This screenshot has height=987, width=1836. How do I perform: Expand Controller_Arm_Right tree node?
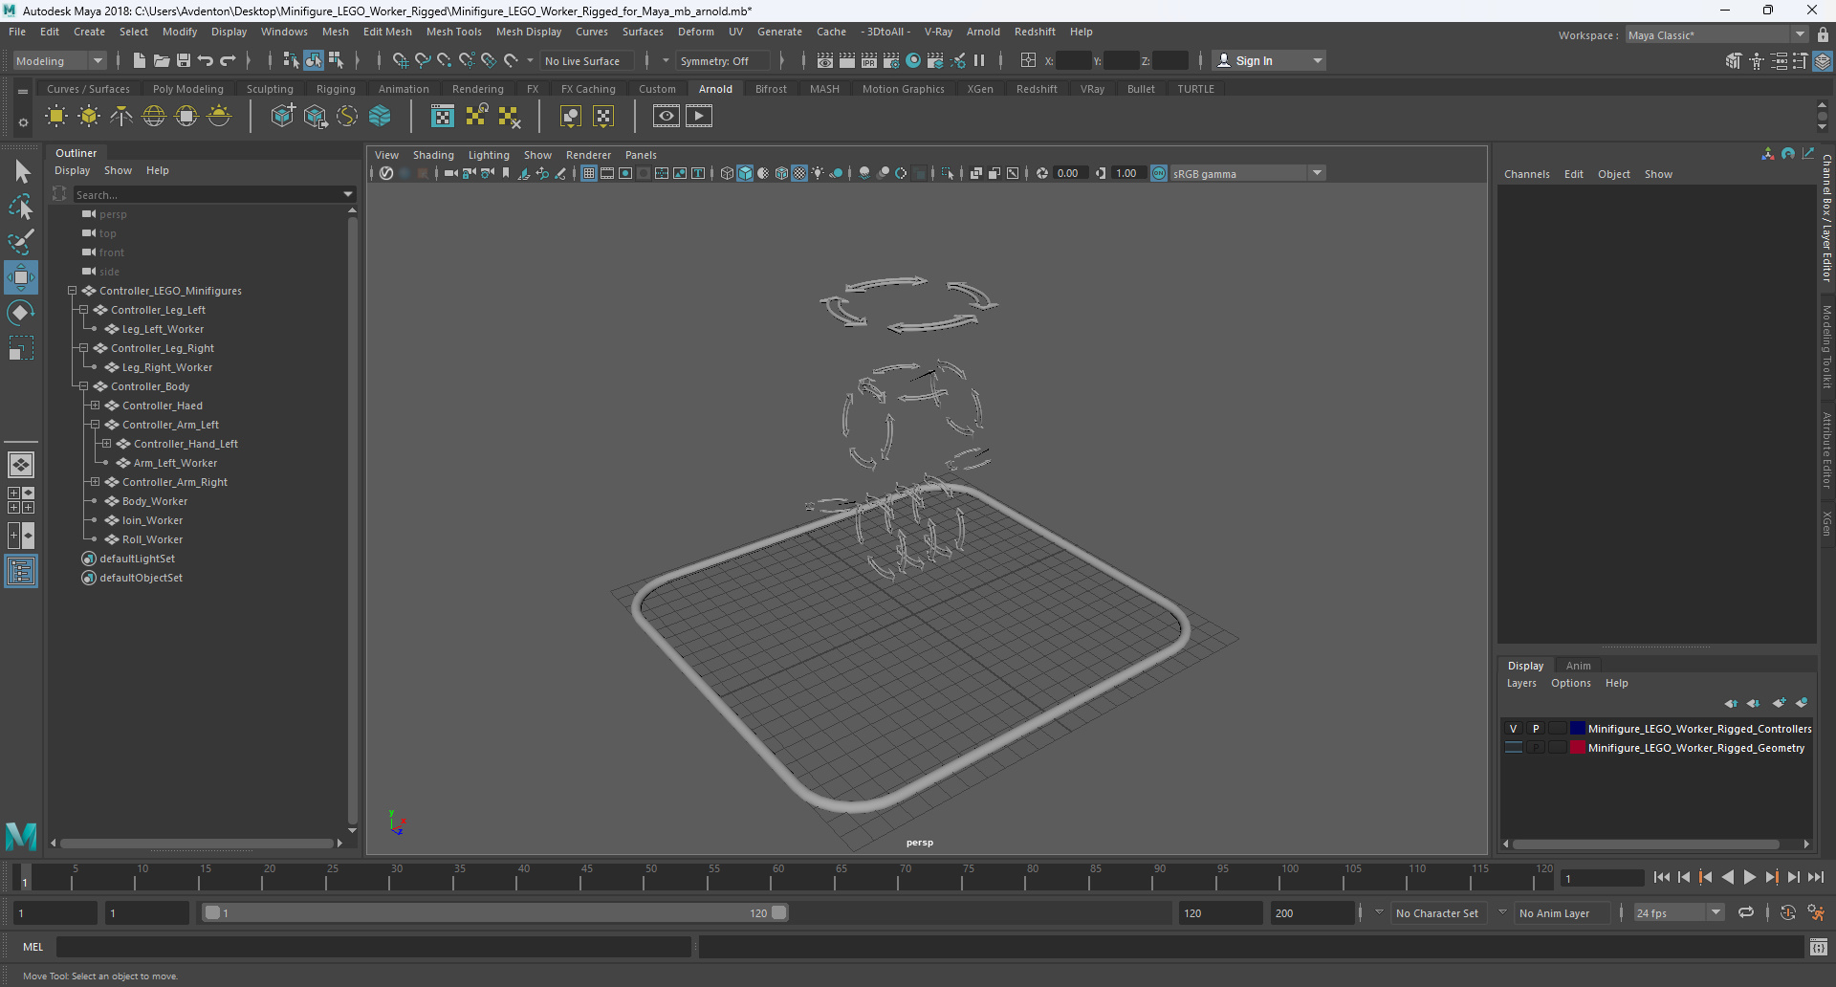(x=95, y=482)
